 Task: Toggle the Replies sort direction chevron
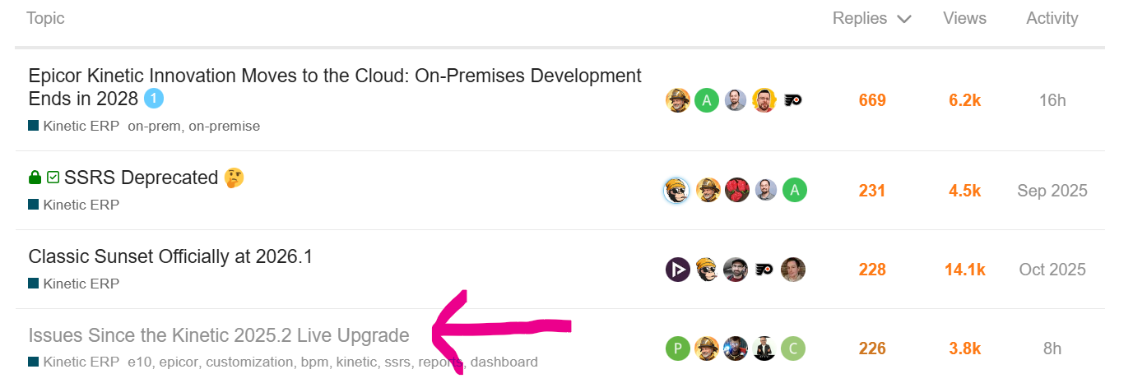click(904, 19)
